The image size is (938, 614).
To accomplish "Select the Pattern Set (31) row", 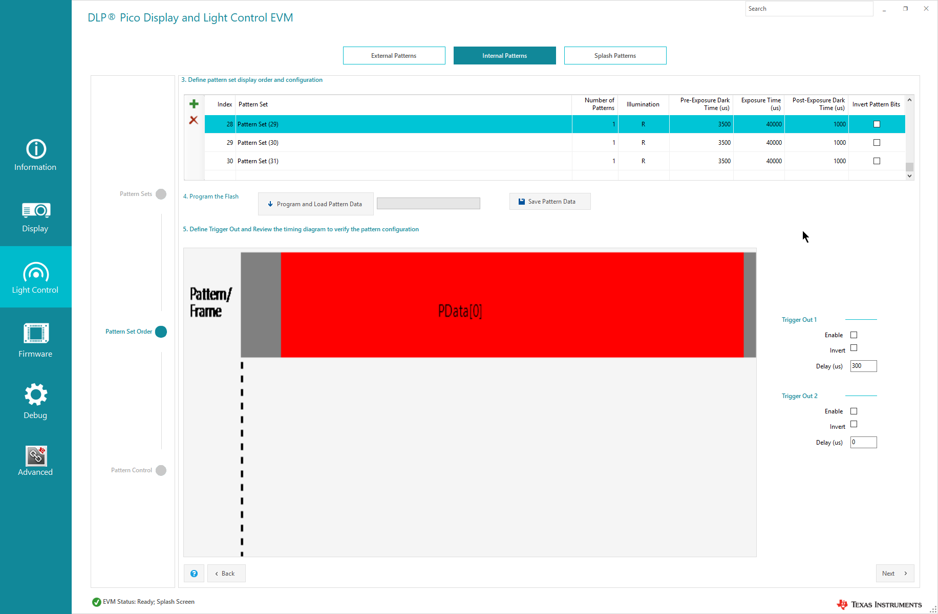I will (555, 161).
